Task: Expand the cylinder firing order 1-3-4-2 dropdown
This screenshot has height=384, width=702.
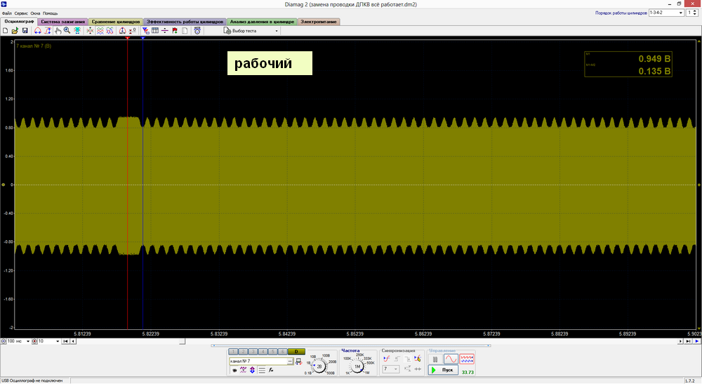Action: click(667, 13)
